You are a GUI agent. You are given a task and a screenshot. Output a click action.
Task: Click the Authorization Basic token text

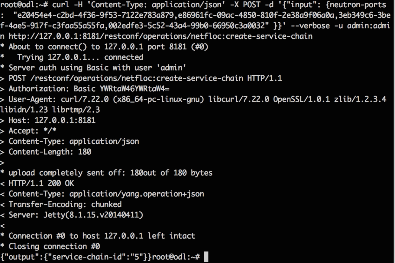134,89
